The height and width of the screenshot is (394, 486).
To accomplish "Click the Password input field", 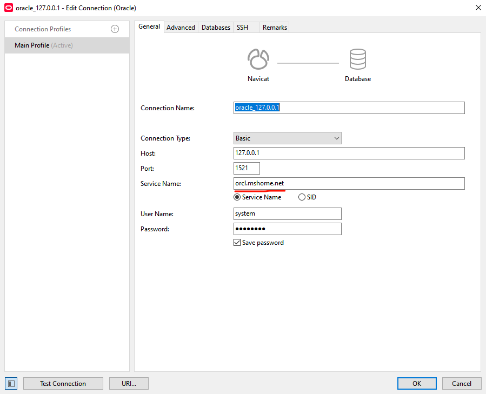I will tap(287, 229).
